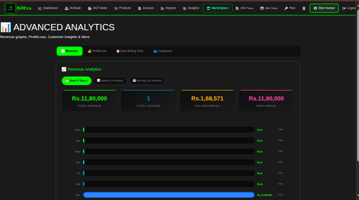Open the Marketplace button
The image size is (359, 200).
(x=218, y=8)
